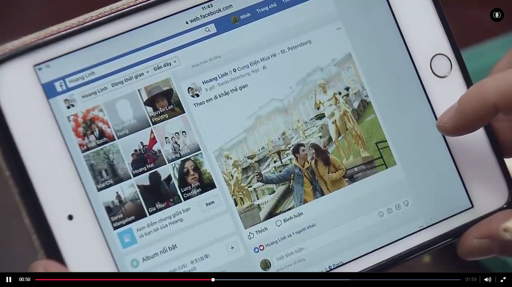Click the sticker icon in comment box
The height and width of the screenshot is (287, 512).
406,203
